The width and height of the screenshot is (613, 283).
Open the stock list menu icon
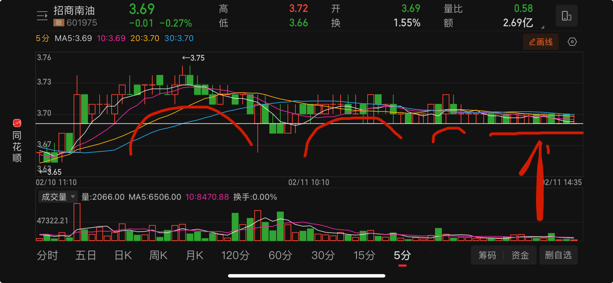(42, 16)
